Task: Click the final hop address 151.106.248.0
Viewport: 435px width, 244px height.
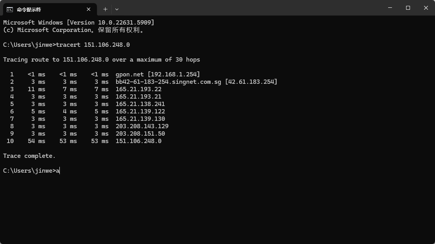Action: (138, 141)
